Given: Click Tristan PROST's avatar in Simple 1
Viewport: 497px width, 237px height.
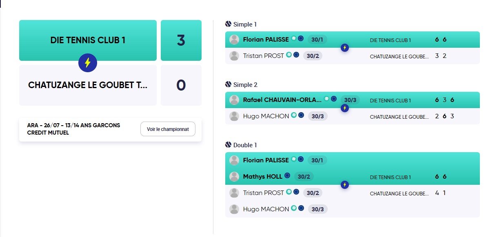Looking at the screenshot, I should click(x=234, y=56).
